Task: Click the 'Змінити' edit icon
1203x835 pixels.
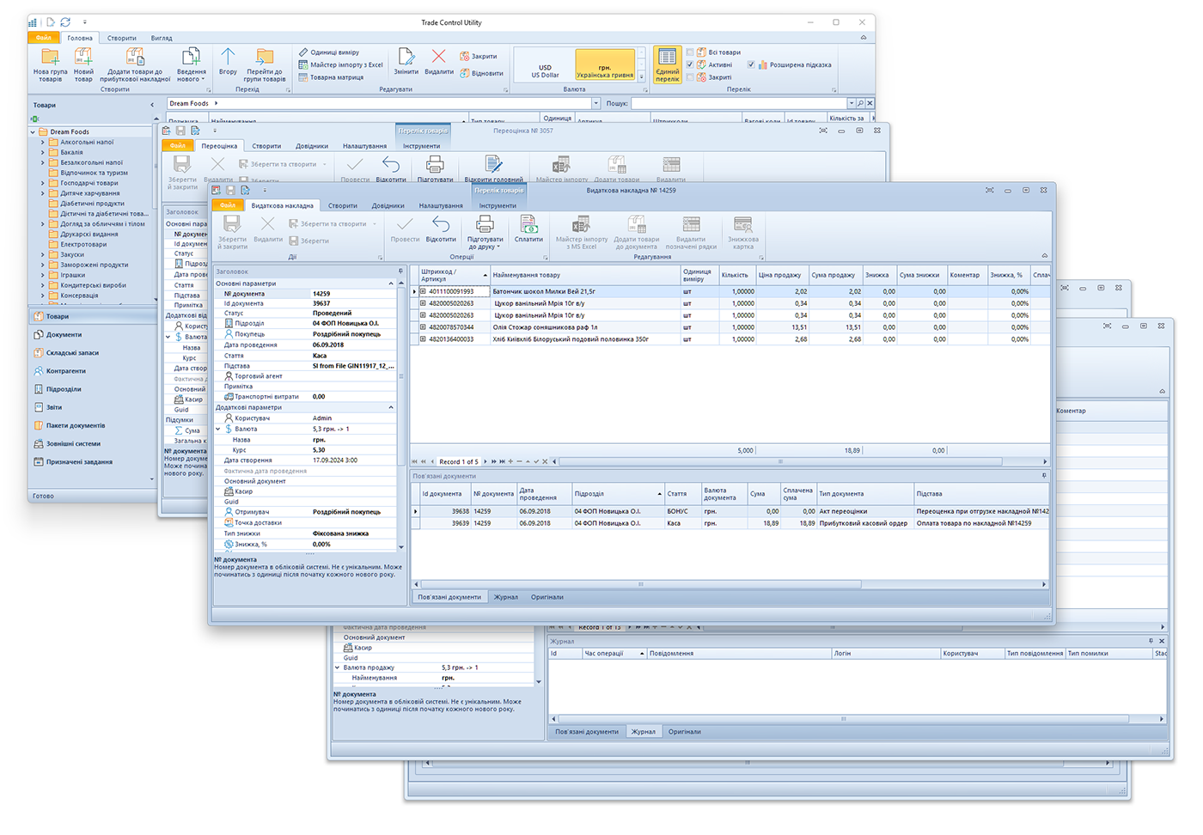Action: [406, 58]
